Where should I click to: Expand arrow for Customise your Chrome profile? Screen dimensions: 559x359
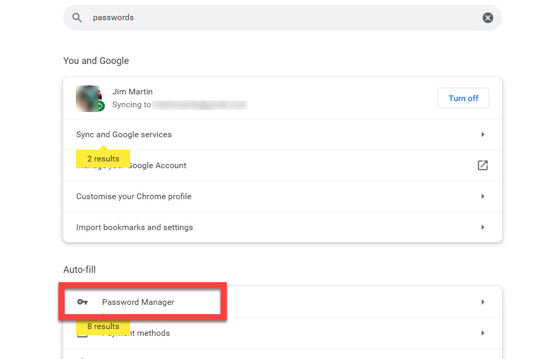point(483,197)
